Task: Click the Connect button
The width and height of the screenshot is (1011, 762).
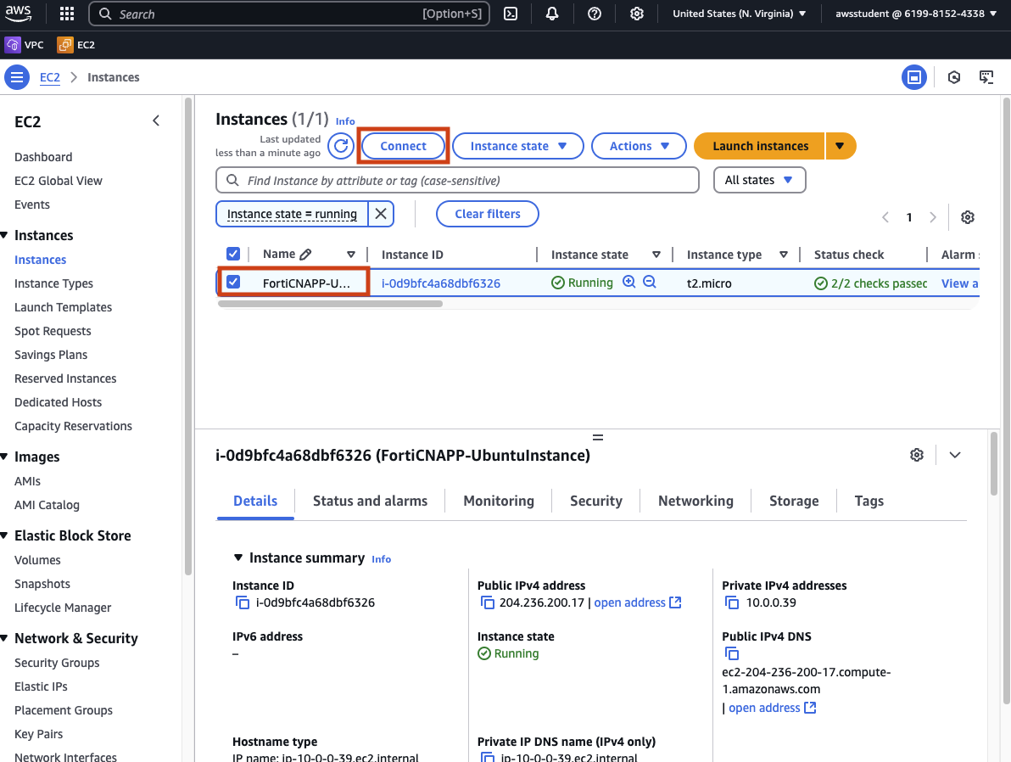Action: (x=403, y=146)
